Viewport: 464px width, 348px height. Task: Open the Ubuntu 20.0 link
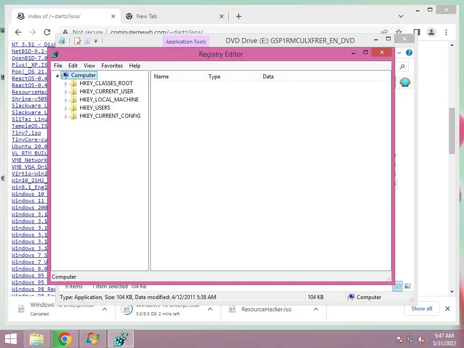click(x=29, y=146)
